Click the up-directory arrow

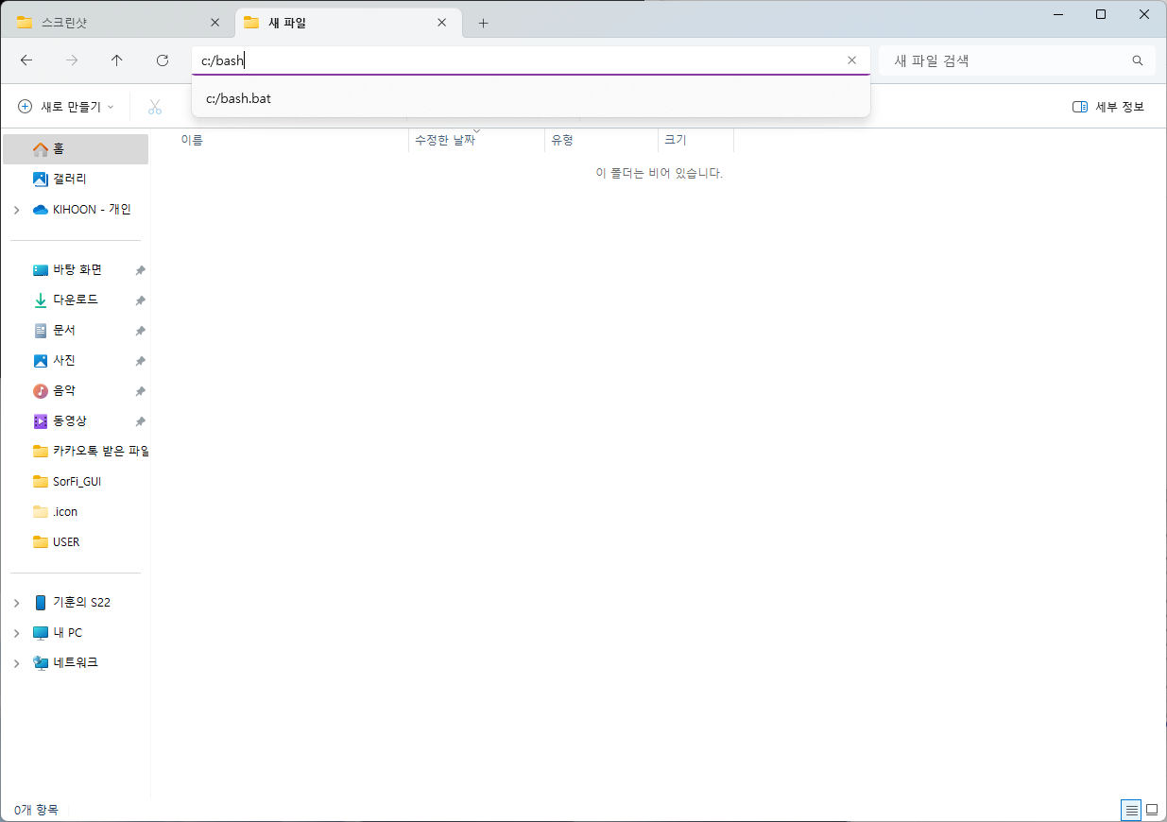pyautogui.click(x=117, y=60)
